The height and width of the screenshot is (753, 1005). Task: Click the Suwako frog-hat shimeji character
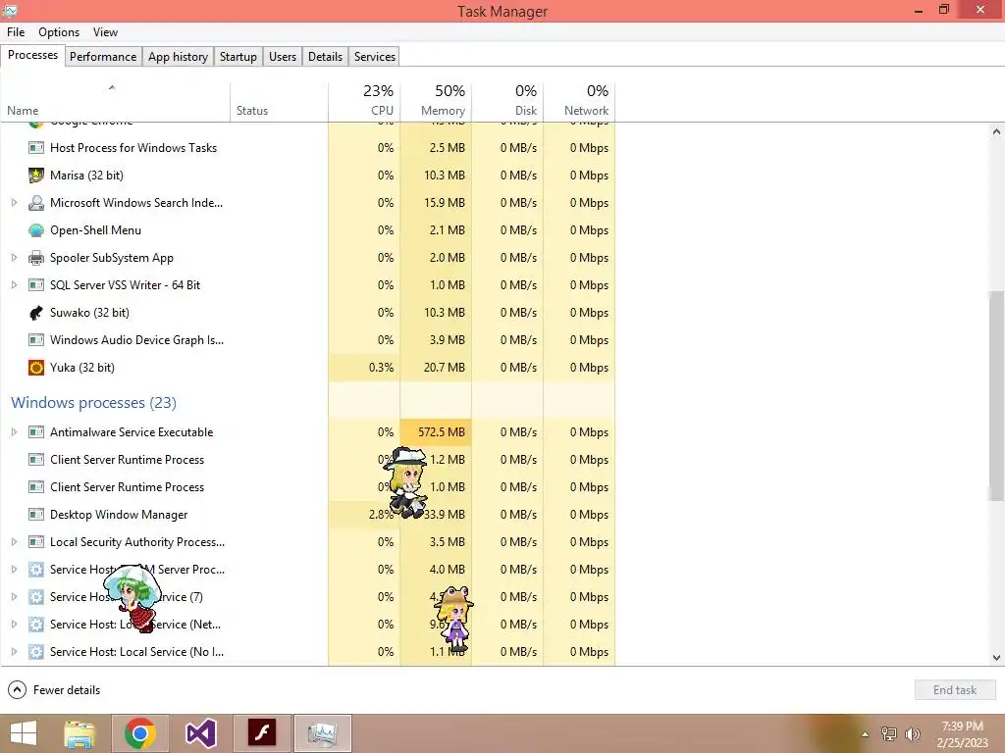455,619
